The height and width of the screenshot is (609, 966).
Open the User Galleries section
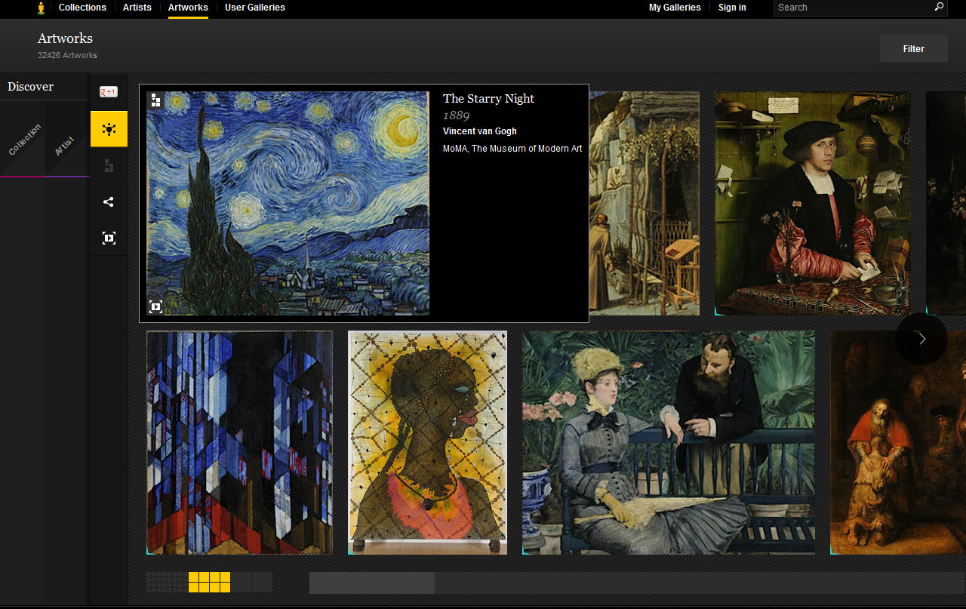[x=254, y=8]
